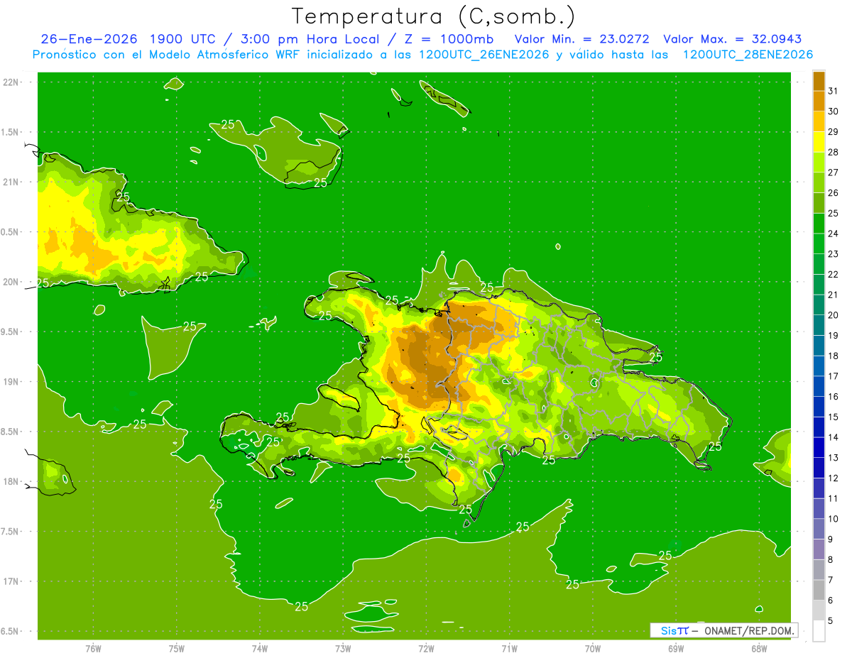The image size is (852, 658).
Task: Click the '1200UTC_28ENE2026' valid-until time
Action: (x=748, y=55)
